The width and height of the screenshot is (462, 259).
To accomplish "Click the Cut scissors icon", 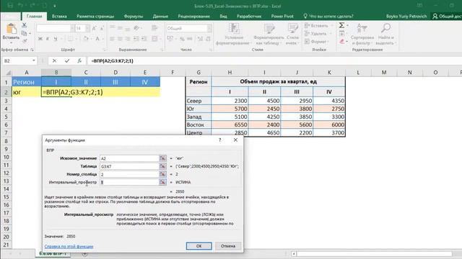I will pos(25,25).
